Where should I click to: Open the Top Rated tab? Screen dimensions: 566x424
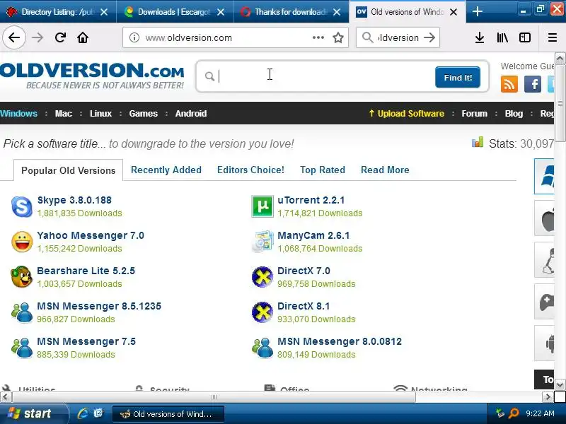323,170
